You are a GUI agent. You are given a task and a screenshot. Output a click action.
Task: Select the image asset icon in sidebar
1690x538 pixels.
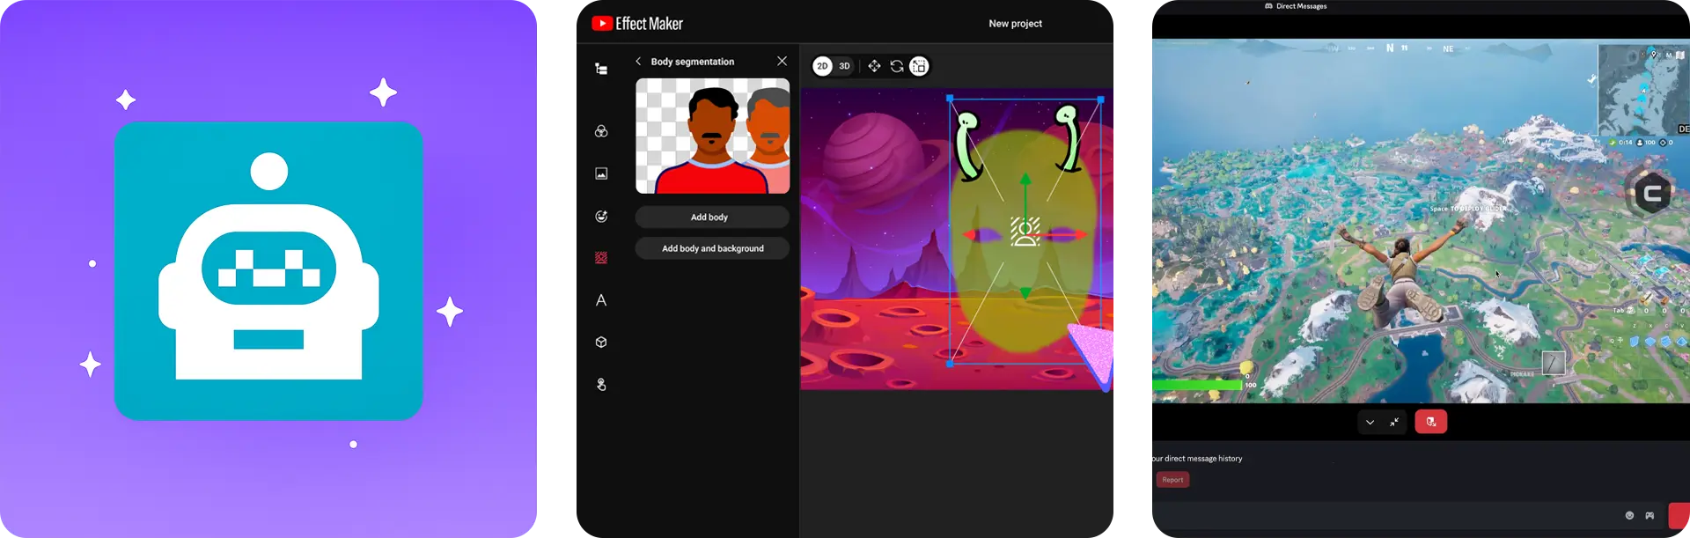[x=601, y=173]
